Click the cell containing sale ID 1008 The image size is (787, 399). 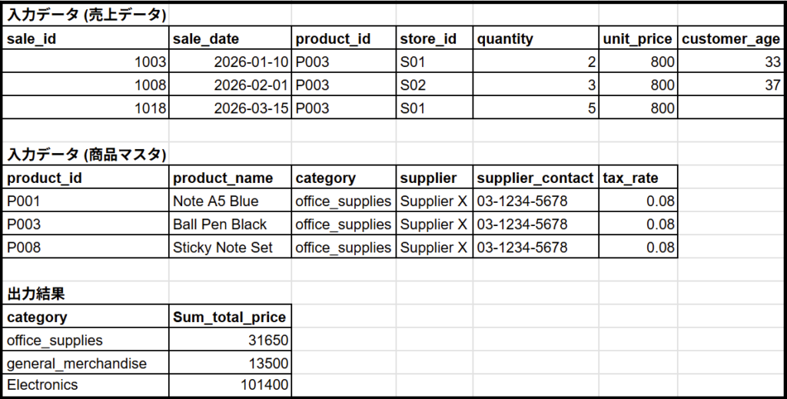(86, 85)
